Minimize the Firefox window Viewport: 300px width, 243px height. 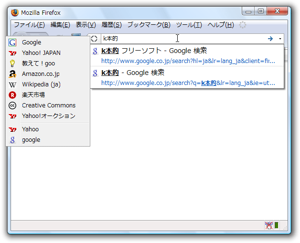pyautogui.click(x=248, y=11)
